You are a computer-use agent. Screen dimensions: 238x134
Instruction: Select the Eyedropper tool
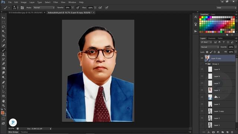(x=3, y=41)
